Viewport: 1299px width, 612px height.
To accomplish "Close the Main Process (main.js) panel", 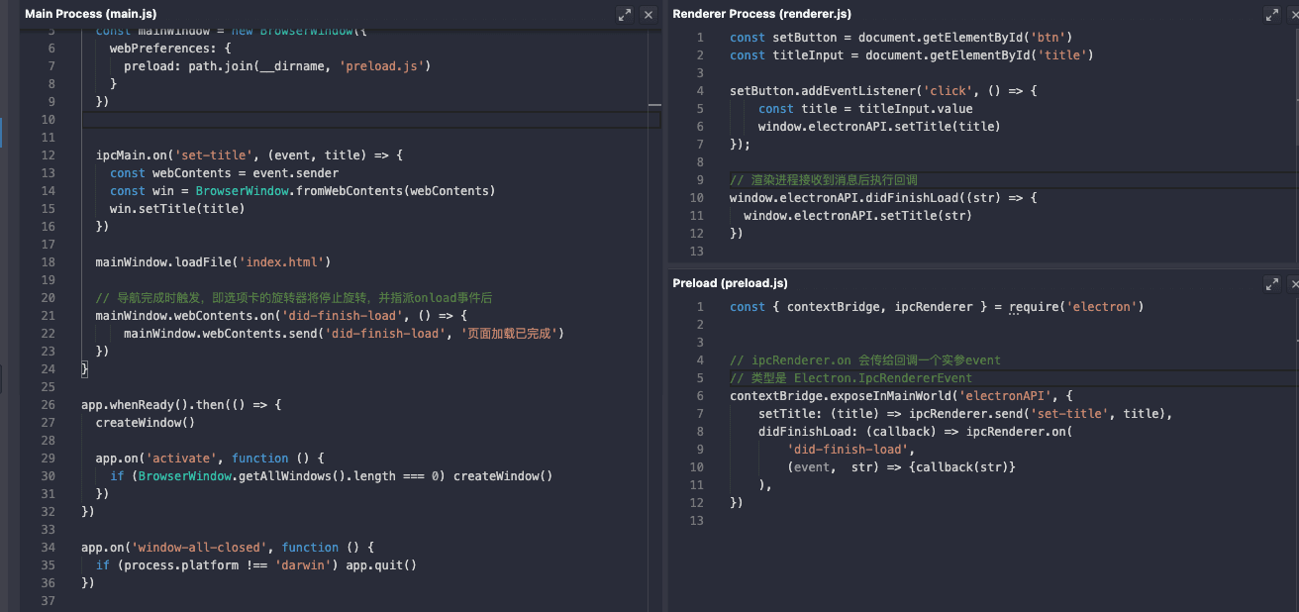I will coord(649,14).
